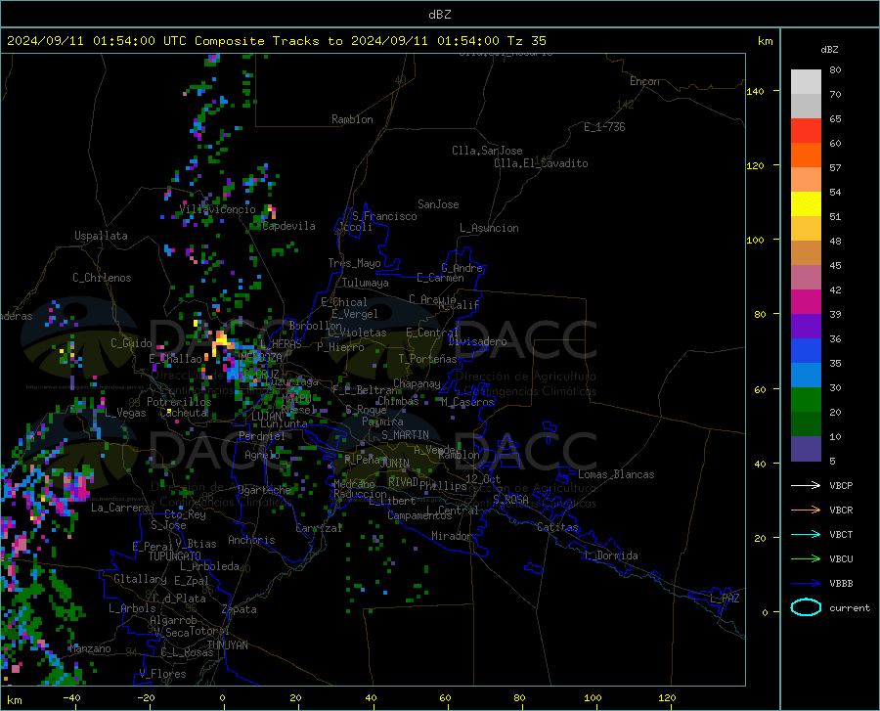
Task: Click the Carrizal label
Action: coord(319,528)
